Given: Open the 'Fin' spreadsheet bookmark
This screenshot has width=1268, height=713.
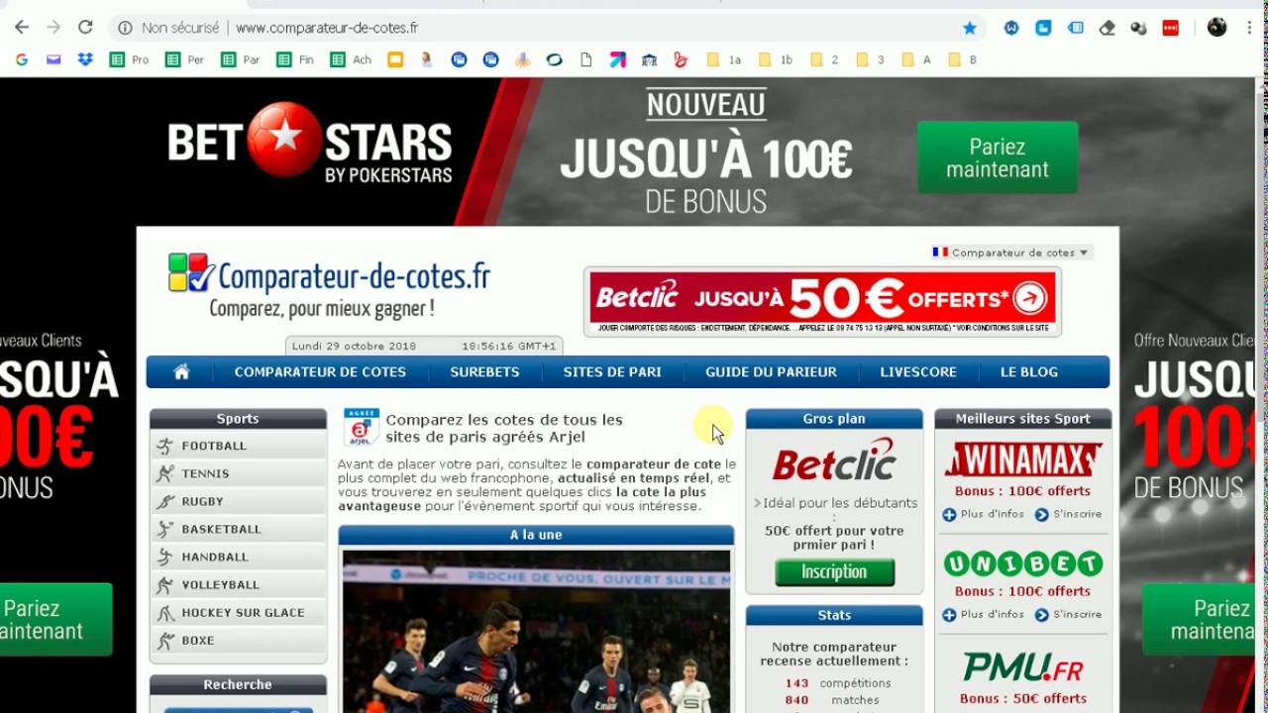Looking at the screenshot, I should (295, 59).
